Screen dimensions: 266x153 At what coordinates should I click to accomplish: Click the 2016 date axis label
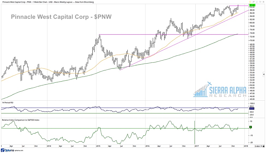coord(147,146)
